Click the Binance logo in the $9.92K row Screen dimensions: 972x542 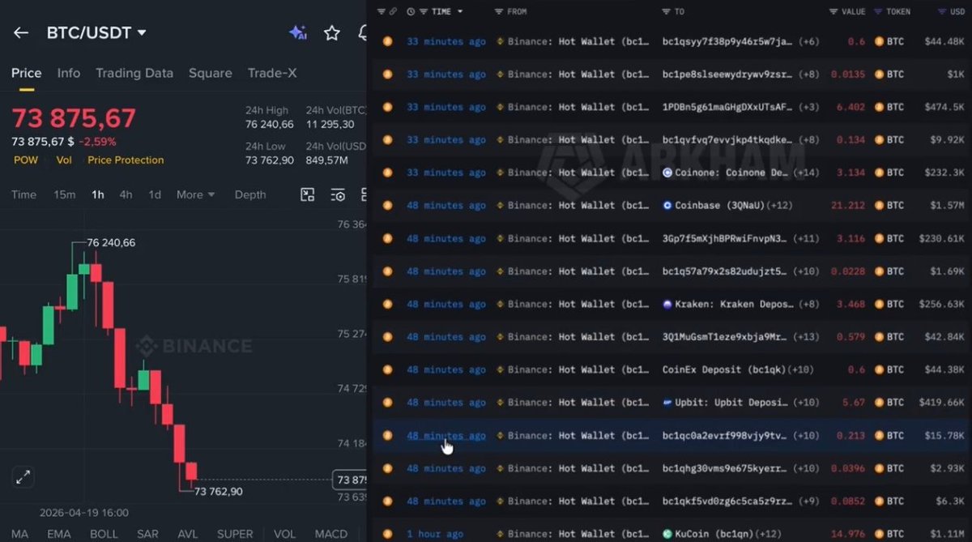(500, 140)
